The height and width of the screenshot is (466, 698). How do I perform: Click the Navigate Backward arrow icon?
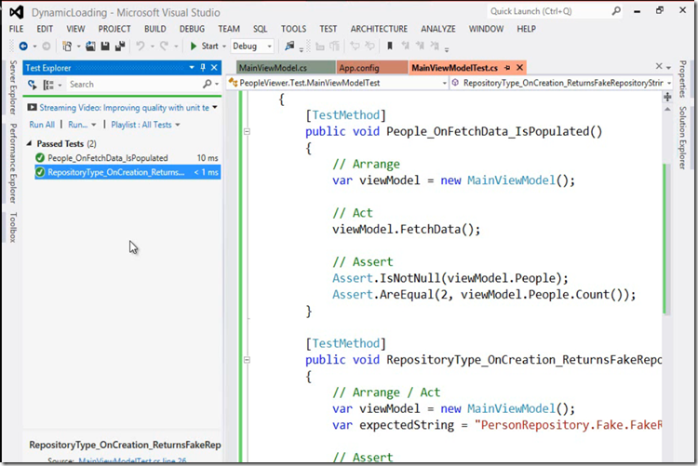click(23, 46)
